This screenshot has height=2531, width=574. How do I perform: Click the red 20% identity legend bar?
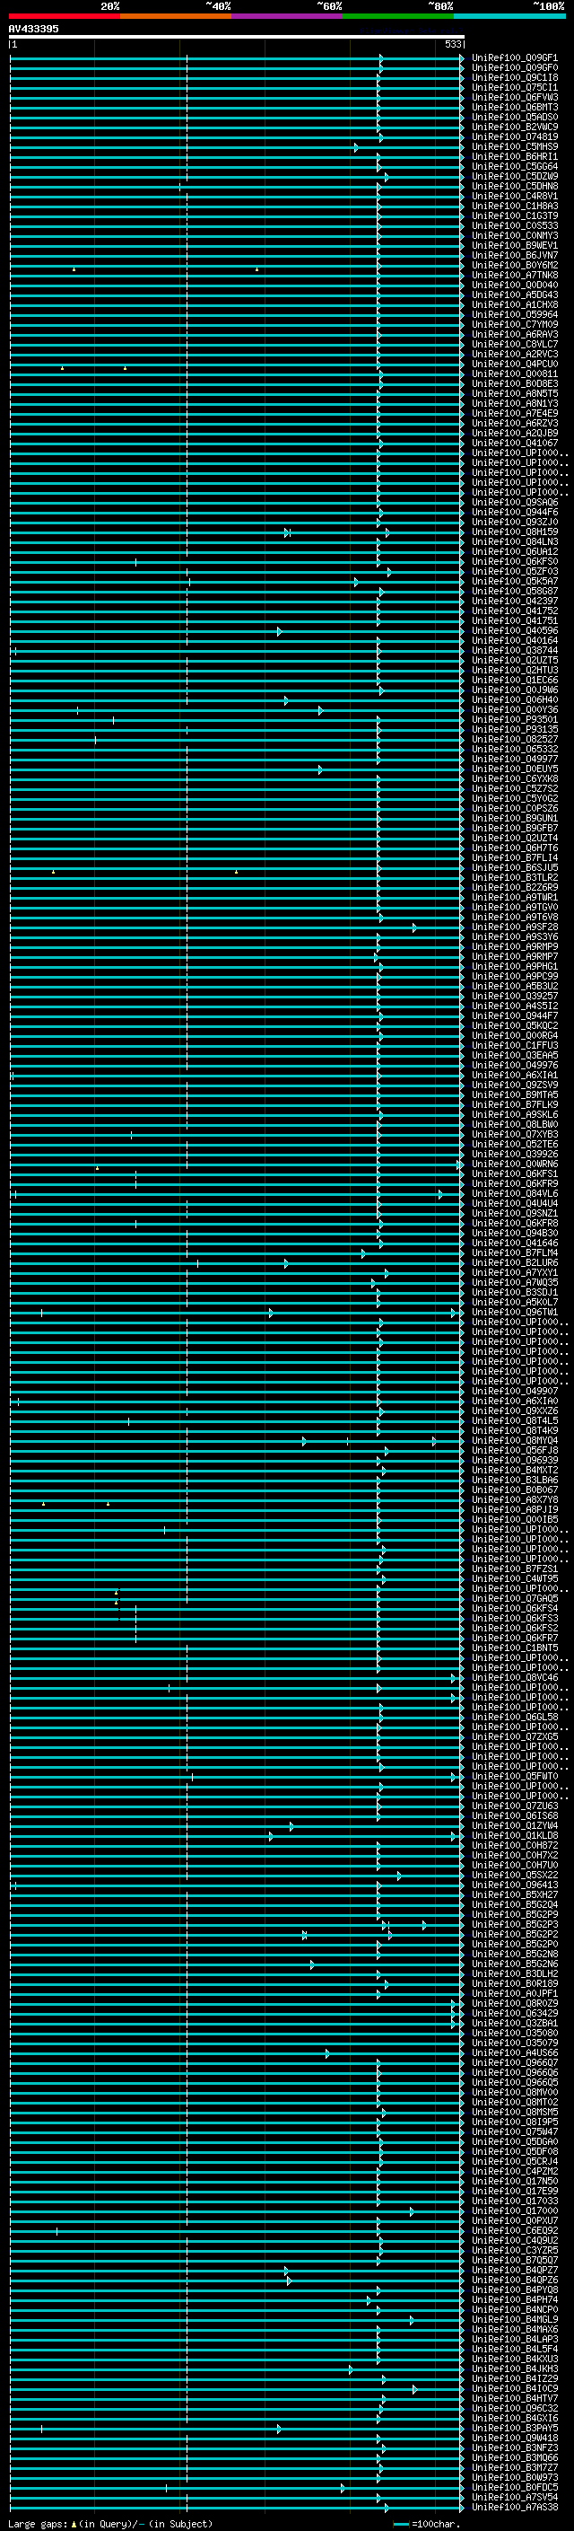(x=64, y=16)
